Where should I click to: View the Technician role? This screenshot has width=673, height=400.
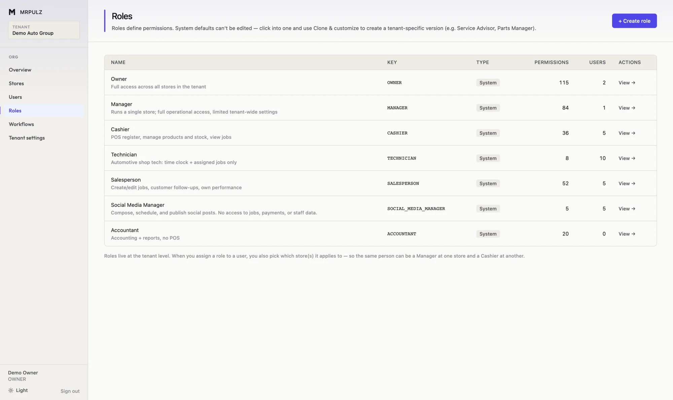pyautogui.click(x=627, y=158)
